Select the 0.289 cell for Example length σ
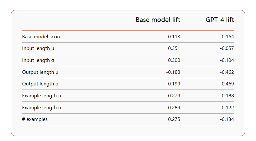 174,108
